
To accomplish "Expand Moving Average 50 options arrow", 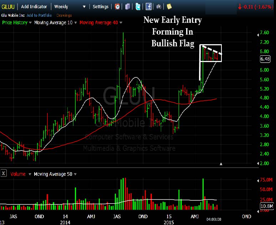I will pos(75,174).
